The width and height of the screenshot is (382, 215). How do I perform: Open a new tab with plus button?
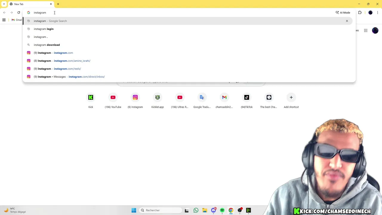[58, 4]
